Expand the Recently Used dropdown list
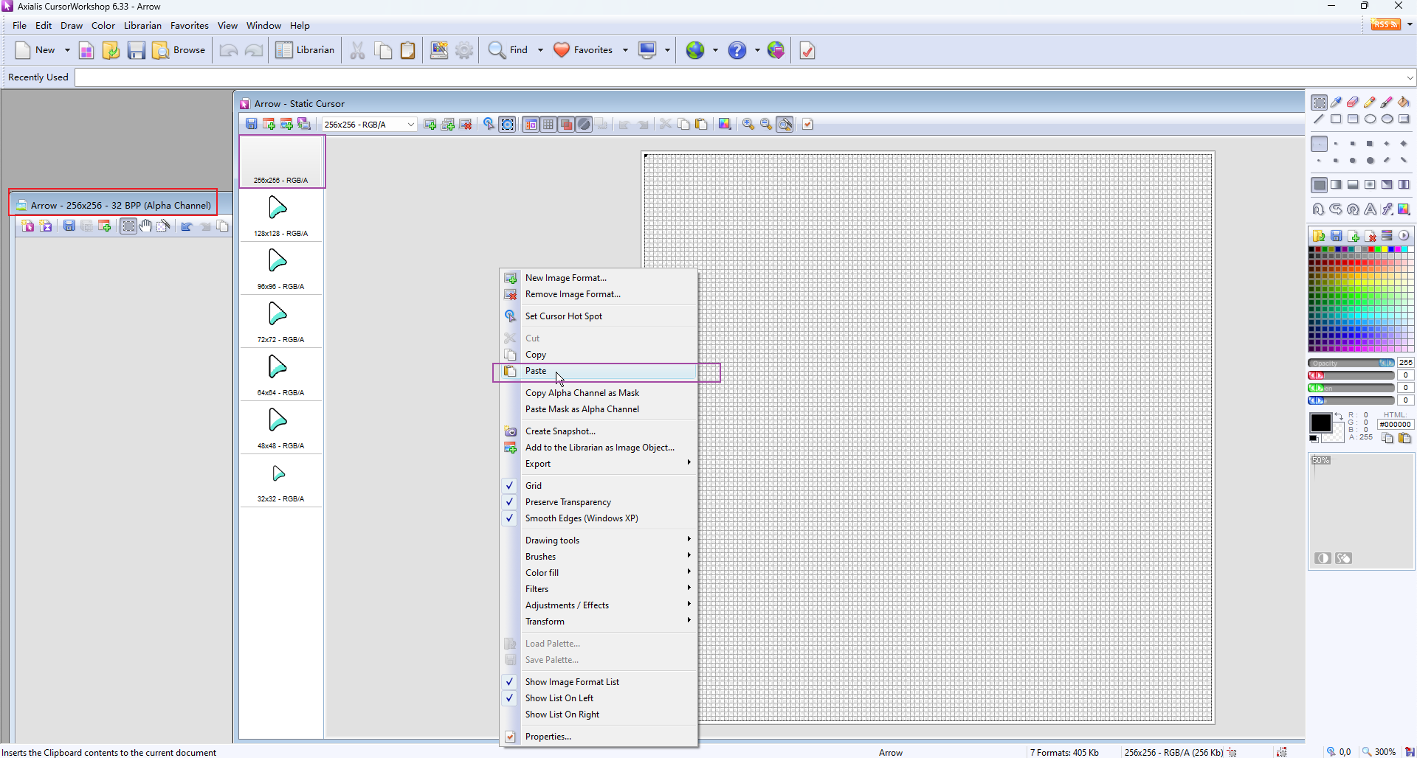1417x758 pixels. tap(1410, 77)
